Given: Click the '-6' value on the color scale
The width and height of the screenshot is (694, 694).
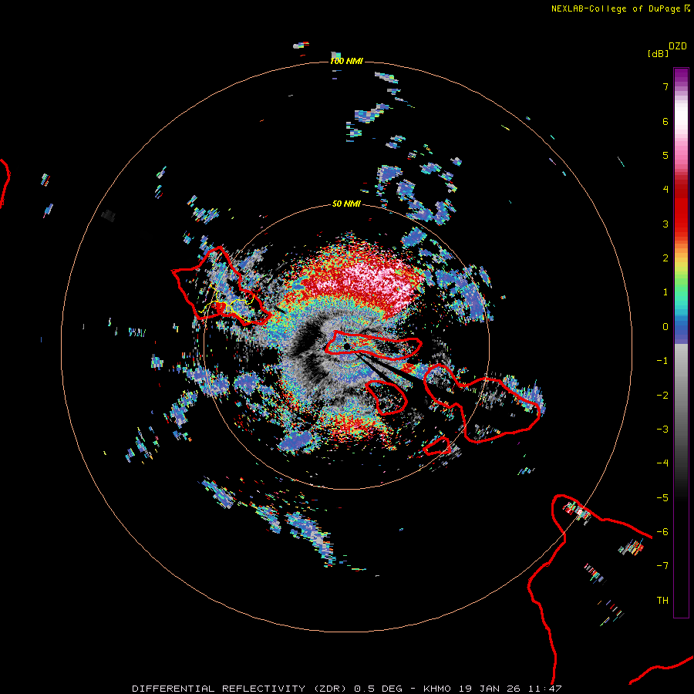Looking at the screenshot, I should (x=662, y=532).
